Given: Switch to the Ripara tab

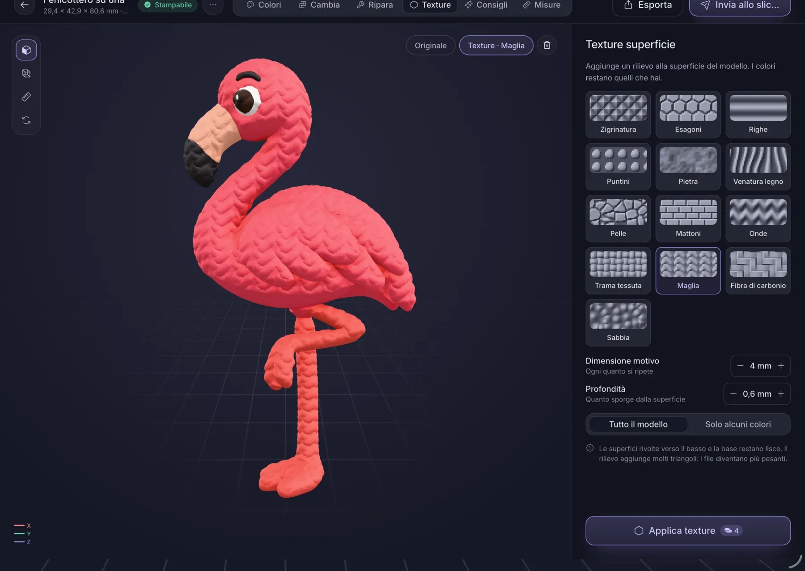Looking at the screenshot, I should coord(375,5).
